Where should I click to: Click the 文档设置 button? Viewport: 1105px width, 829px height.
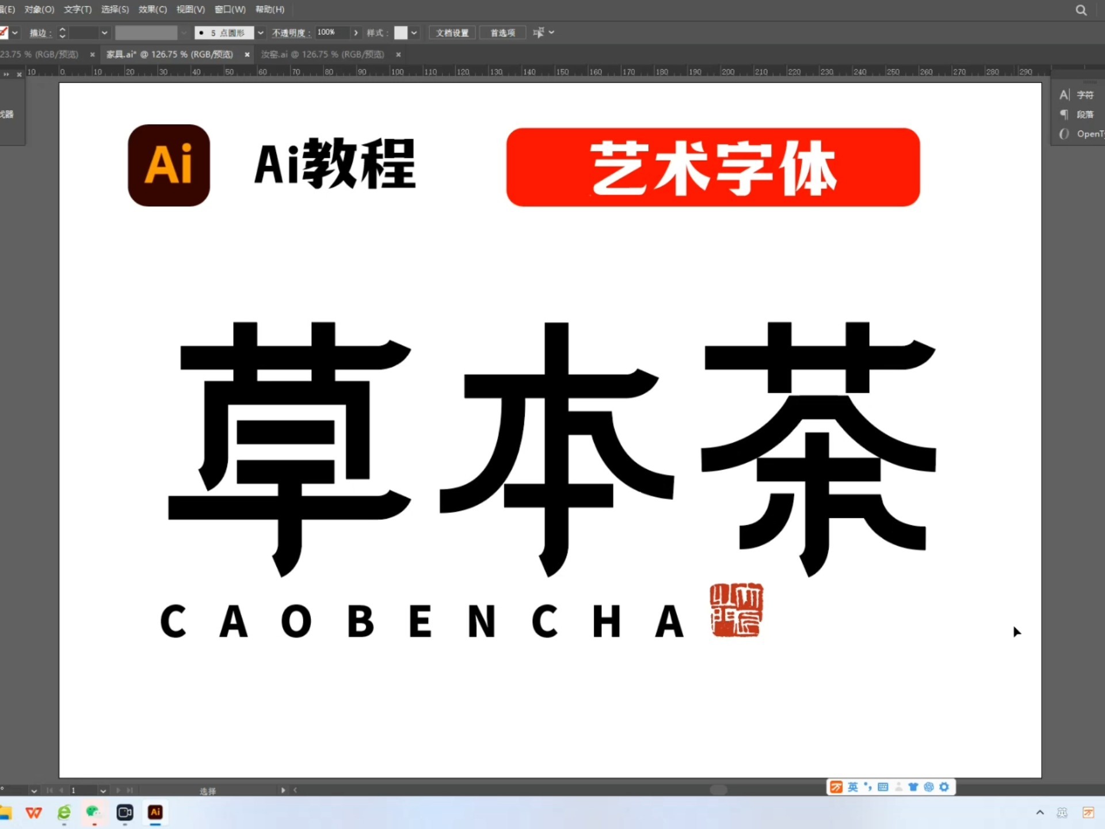pos(452,33)
